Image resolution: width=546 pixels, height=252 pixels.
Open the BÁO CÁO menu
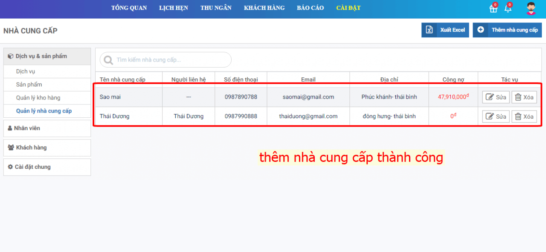[310, 8]
